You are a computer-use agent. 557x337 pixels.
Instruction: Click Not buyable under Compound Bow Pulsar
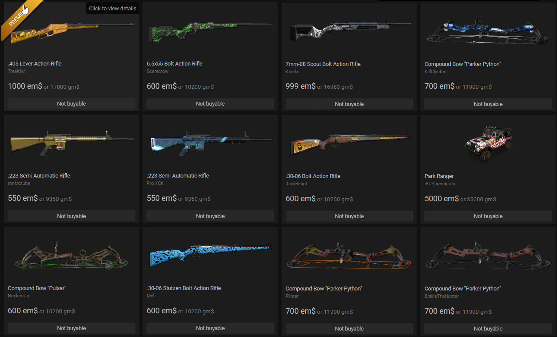72,328
